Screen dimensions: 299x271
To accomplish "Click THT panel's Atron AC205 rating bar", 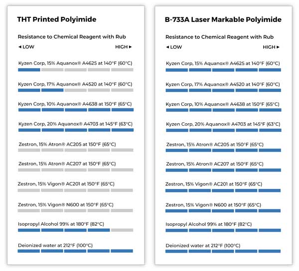I will (76, 150).
